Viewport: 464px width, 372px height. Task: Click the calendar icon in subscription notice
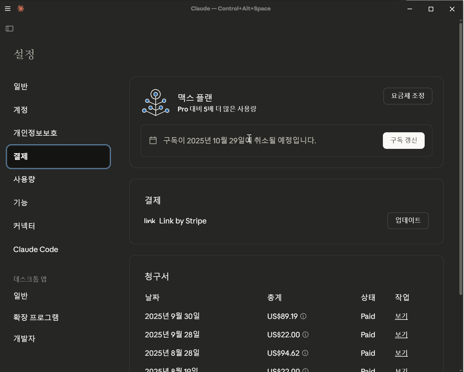[x=153, y=140]
